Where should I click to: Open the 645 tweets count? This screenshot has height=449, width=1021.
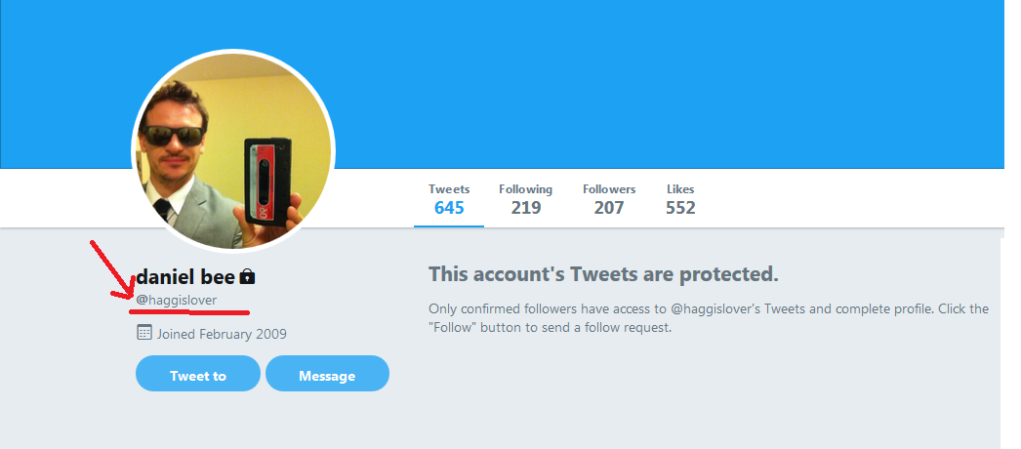coord(449,208)
